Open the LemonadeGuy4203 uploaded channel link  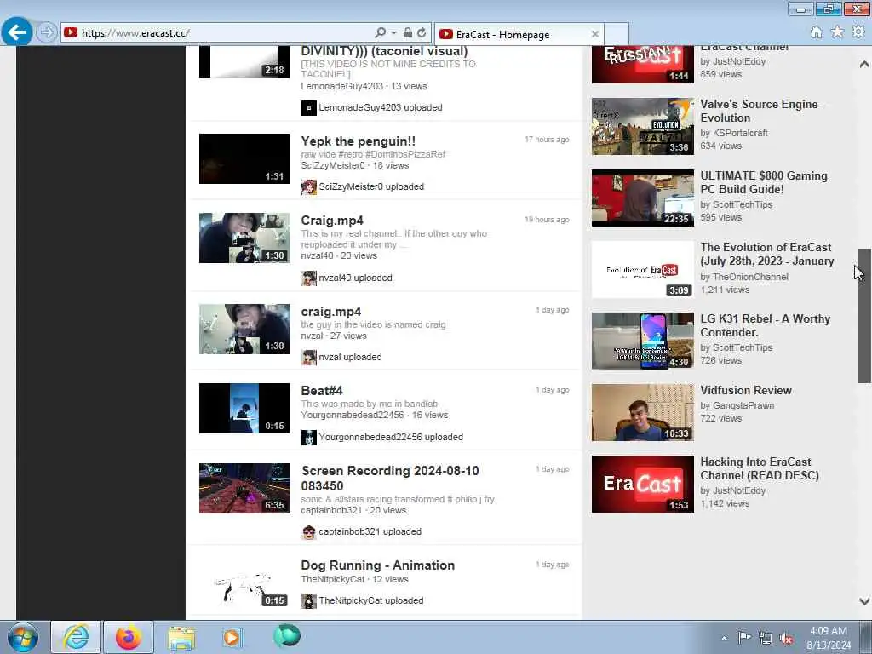(381, 107)
